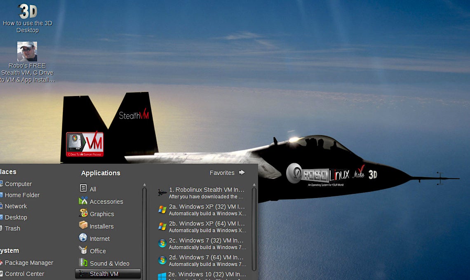This screenshot has height=280, width=470.
Task: Launch '1. Robolinux Stealth VM In…' entry
Action: click(x=202, y=193)
